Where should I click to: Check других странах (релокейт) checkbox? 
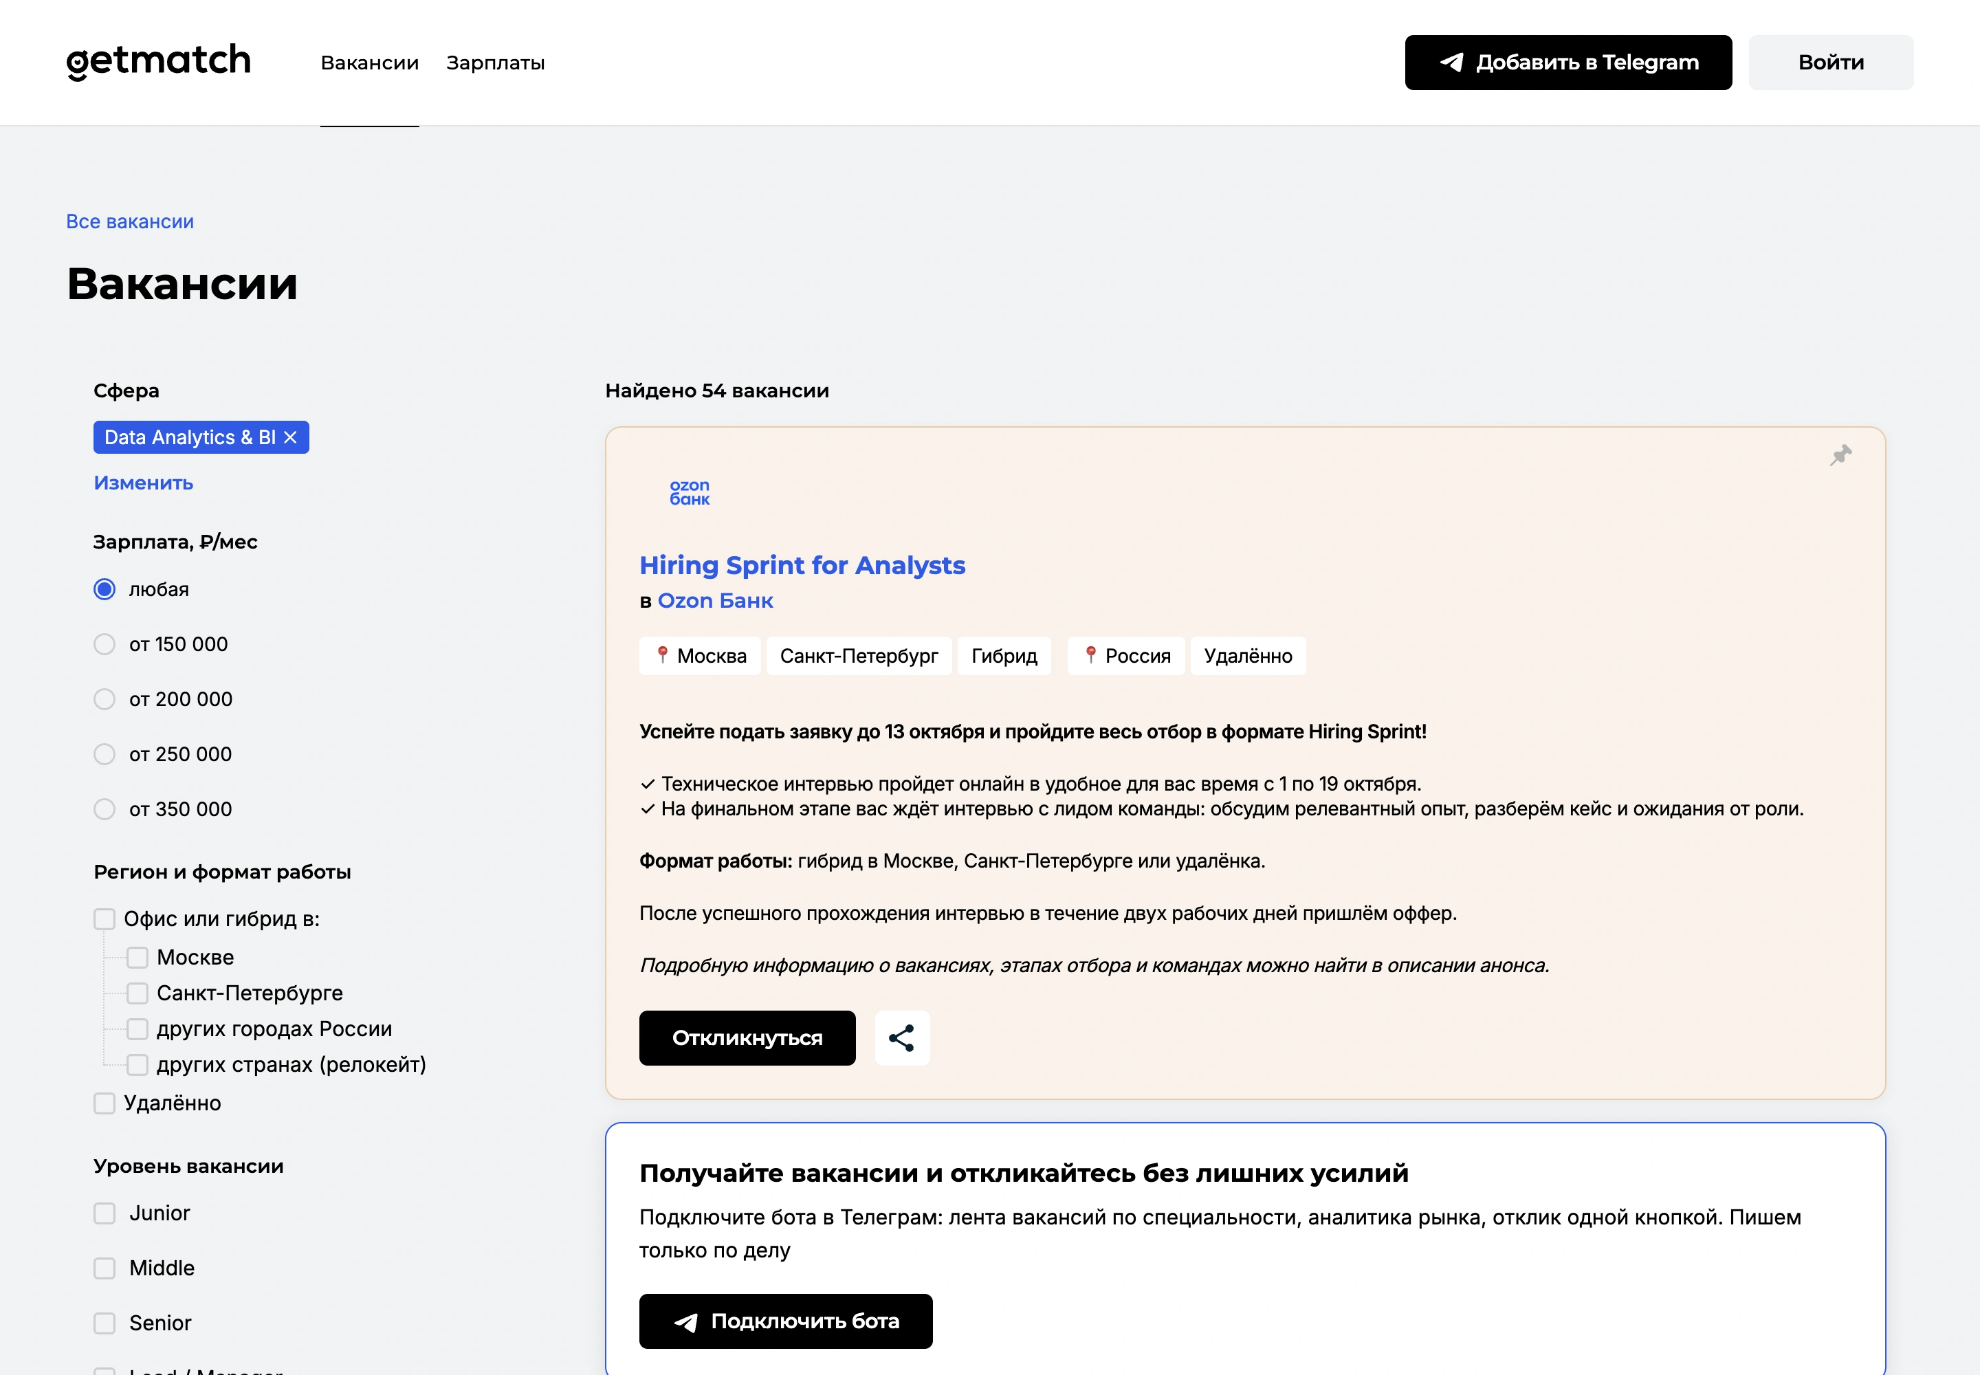pyautogui.click(x=137, y=1065)
